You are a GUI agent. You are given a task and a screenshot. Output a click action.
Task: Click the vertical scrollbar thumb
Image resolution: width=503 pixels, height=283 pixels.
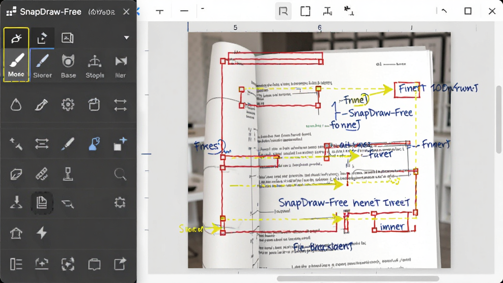(x=499, y=119)
